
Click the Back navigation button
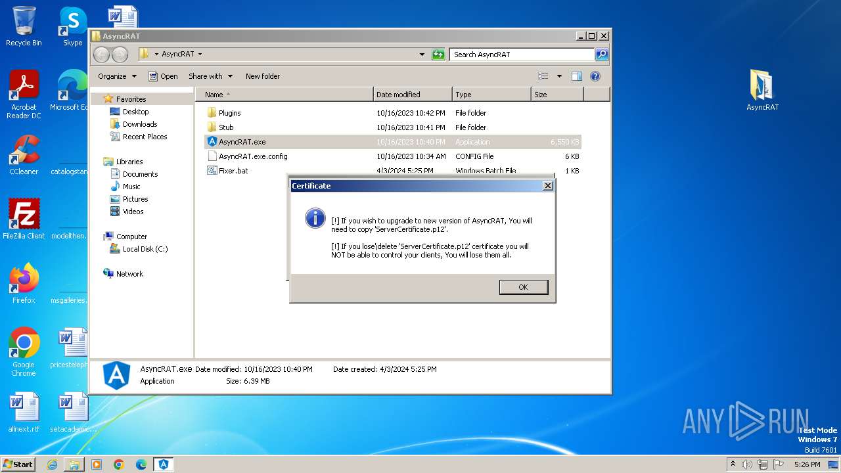101,55
